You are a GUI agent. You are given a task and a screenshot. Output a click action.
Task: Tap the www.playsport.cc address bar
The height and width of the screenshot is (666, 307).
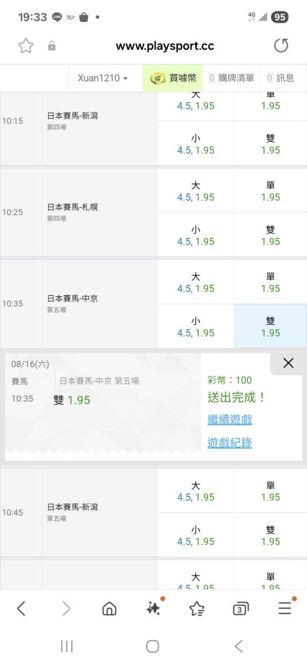point(165,46)
